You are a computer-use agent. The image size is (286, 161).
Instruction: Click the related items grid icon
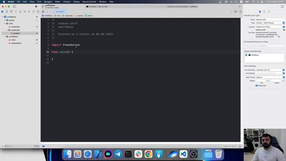tap(43, 12)
